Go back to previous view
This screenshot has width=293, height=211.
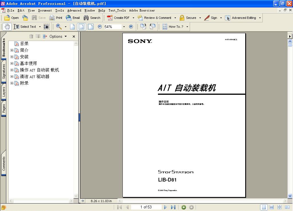(x=184, y=207)
